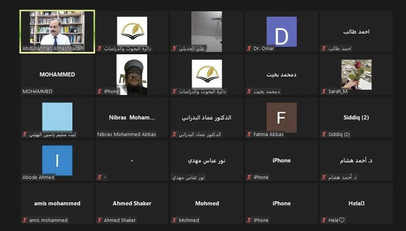This screenshot has height=231, width=406.
Task: Click the light blue avatar in third row
Action: 57,117
